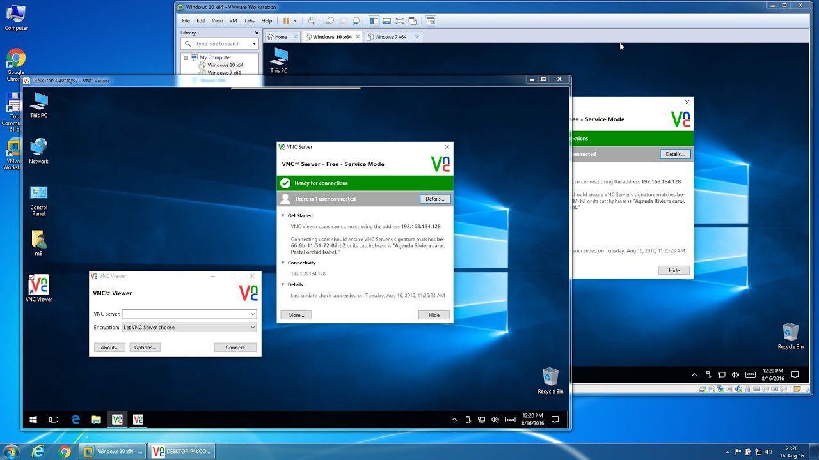
Task: Expand the hidden icons tray in the guest taskbar
Action: pyautogui.click(x=454, y=420)
